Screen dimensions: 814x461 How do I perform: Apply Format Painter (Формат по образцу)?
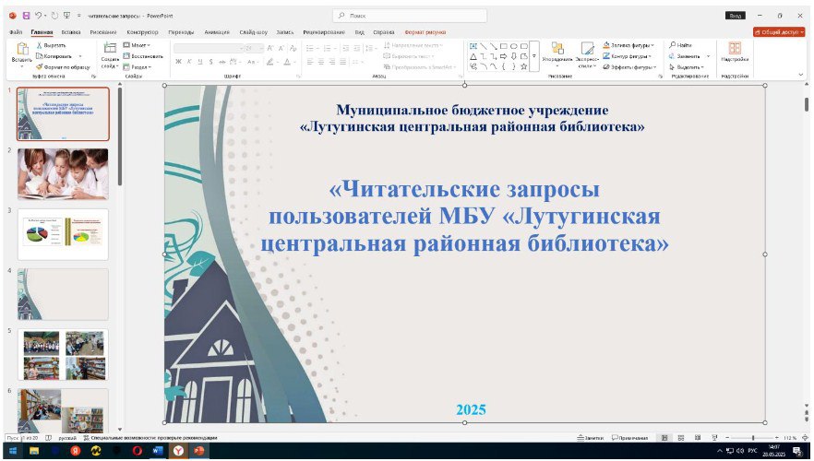tap(63, 67)
